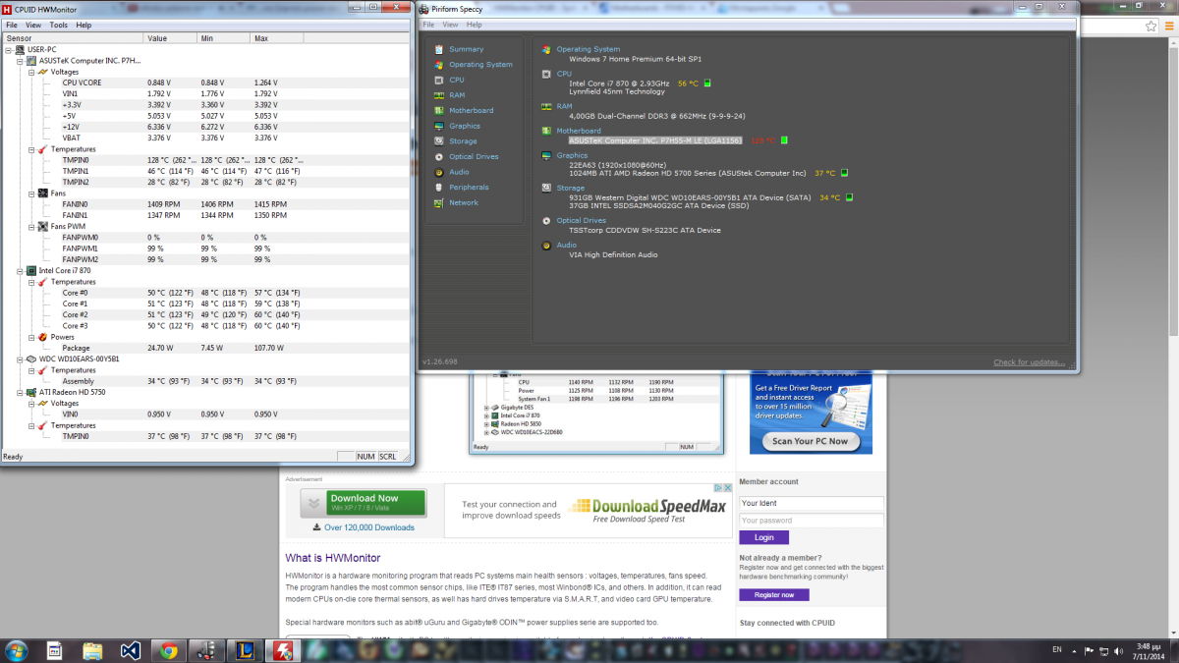Click ATI Radeon HD 5750 card icon
Screen dimensions: 1179x663
31,392
